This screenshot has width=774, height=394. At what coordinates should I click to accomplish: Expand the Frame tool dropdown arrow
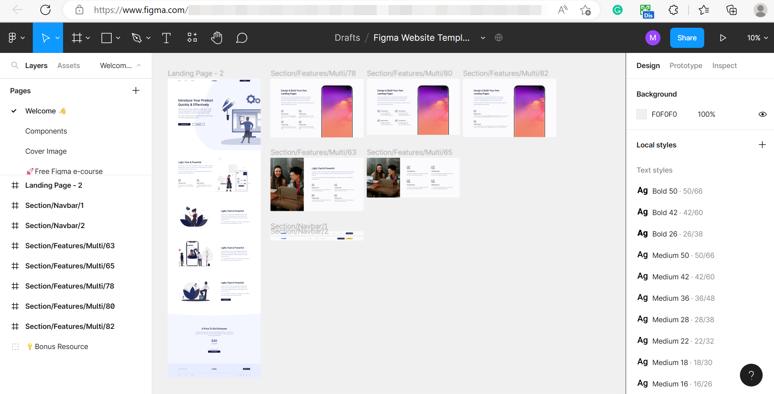pos(88,38)
